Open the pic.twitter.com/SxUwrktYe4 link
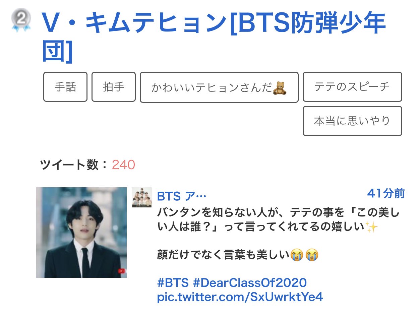This screenshot has height=320, width=416. pyautogui.click(x=240, y=297)
